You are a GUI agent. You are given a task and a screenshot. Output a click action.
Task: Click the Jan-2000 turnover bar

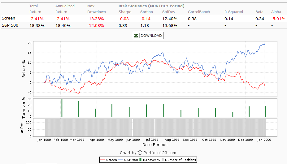[x=266, y=111]
